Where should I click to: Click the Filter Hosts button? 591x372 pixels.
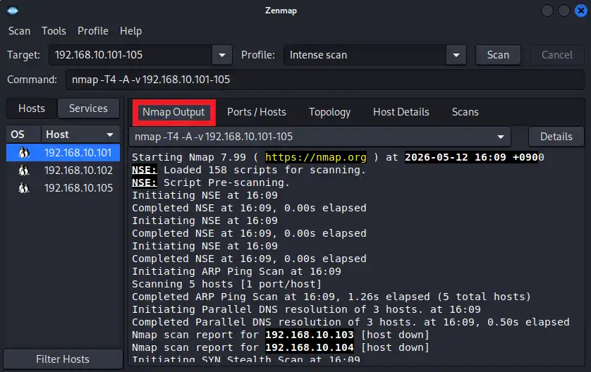pyautogui.click(x=63, y=359)
